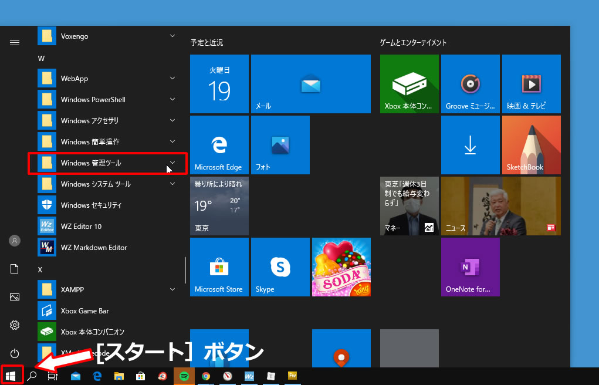Open Xbox Game Bar app
The height and width of the screenshot is (385, 599).
point(107,311)
